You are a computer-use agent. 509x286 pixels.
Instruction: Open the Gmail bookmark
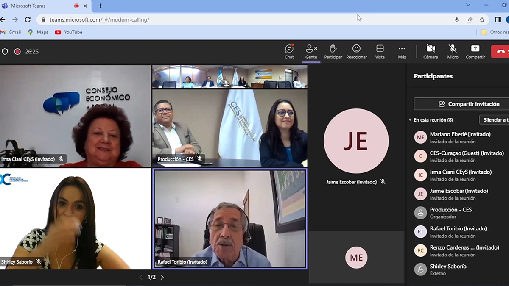coord(11,32)
